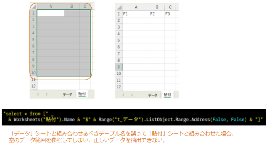Switch to データ tab in right workbook
Screen dimensions: 266x144
click(153, 95)
